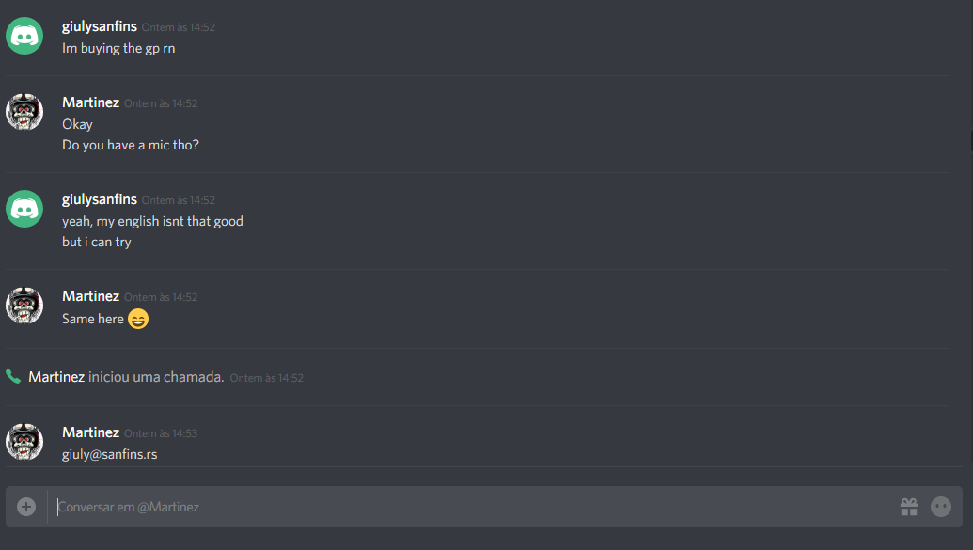The height and width of the screenshot is (550, 973).
Task: Click Martinez username above 'Okay'
Action: [90, 102]
